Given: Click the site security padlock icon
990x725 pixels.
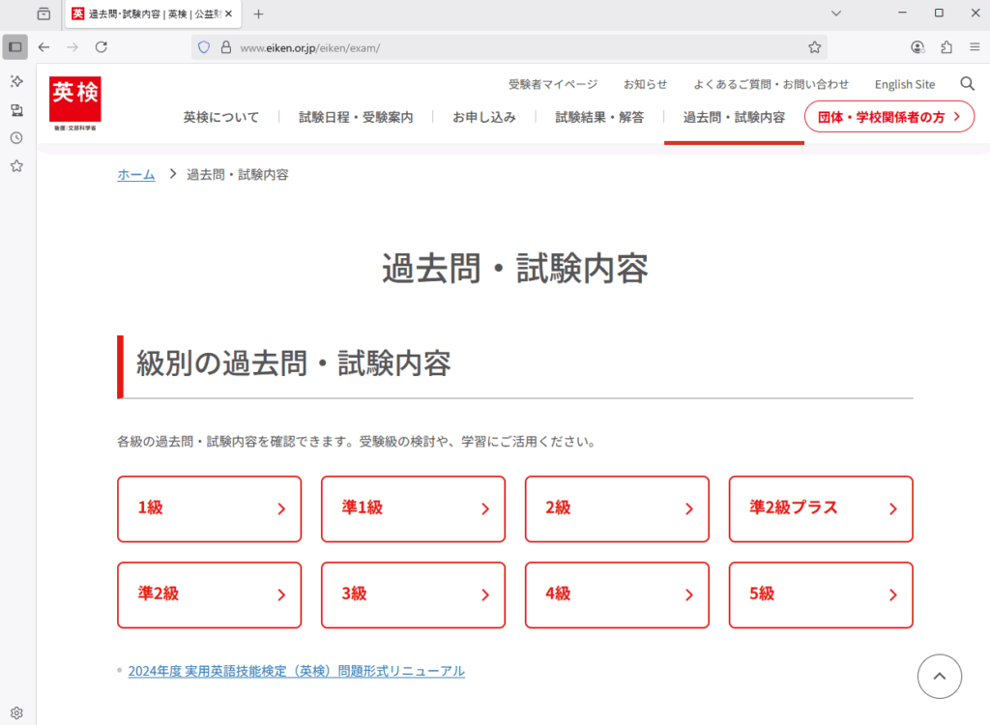Looking at the screenshot, I should [225, 47].
